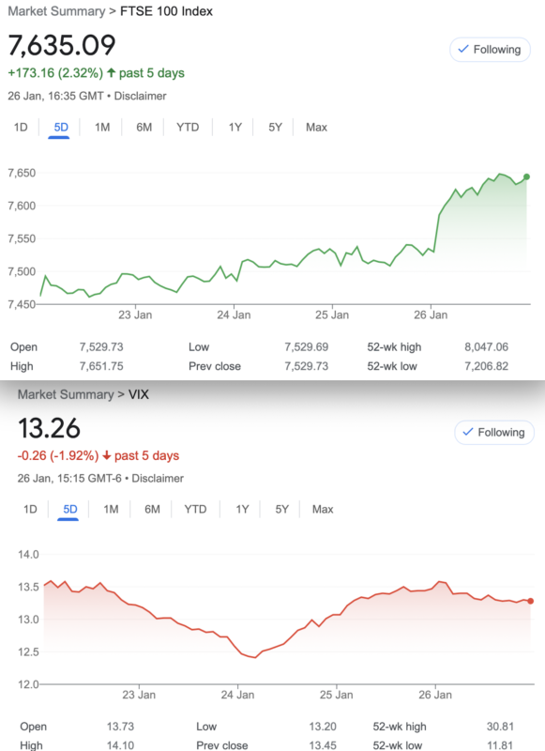The height and width of the screenshot is (751, 545).
Task: Click the FTSE 52-wk high value 8,047.06
Action: click(486, 346)
